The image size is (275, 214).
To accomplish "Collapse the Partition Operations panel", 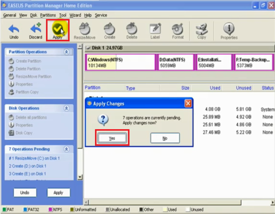I will click(x=67, y=52).
